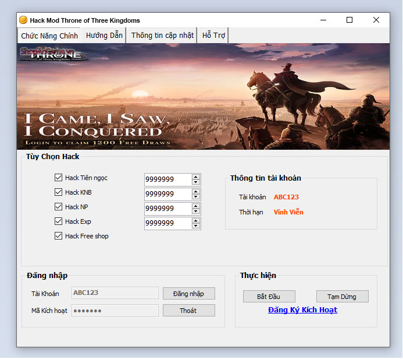Toggle the Hack NP checkbox
The image size is (403, 359).
click(58, 207)
